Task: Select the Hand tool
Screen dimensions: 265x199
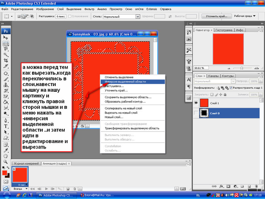Action: click(x=6, y=156)
